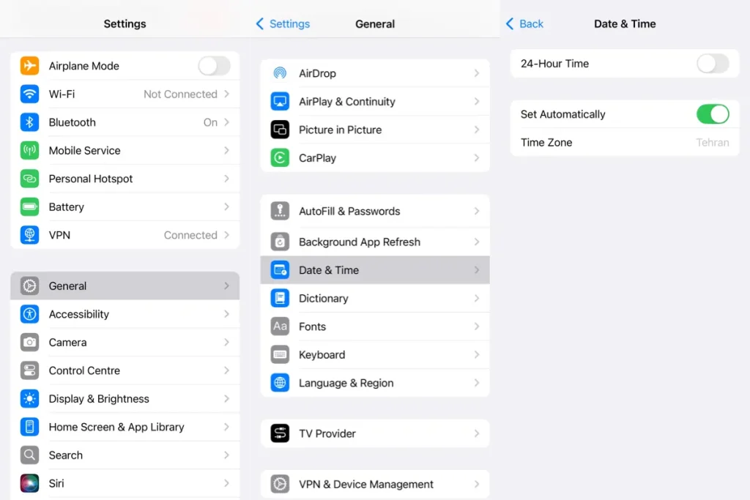Tap the AirDrop icon
The image size is (750, 500).
pyautogui.click(x=280, y=73)
